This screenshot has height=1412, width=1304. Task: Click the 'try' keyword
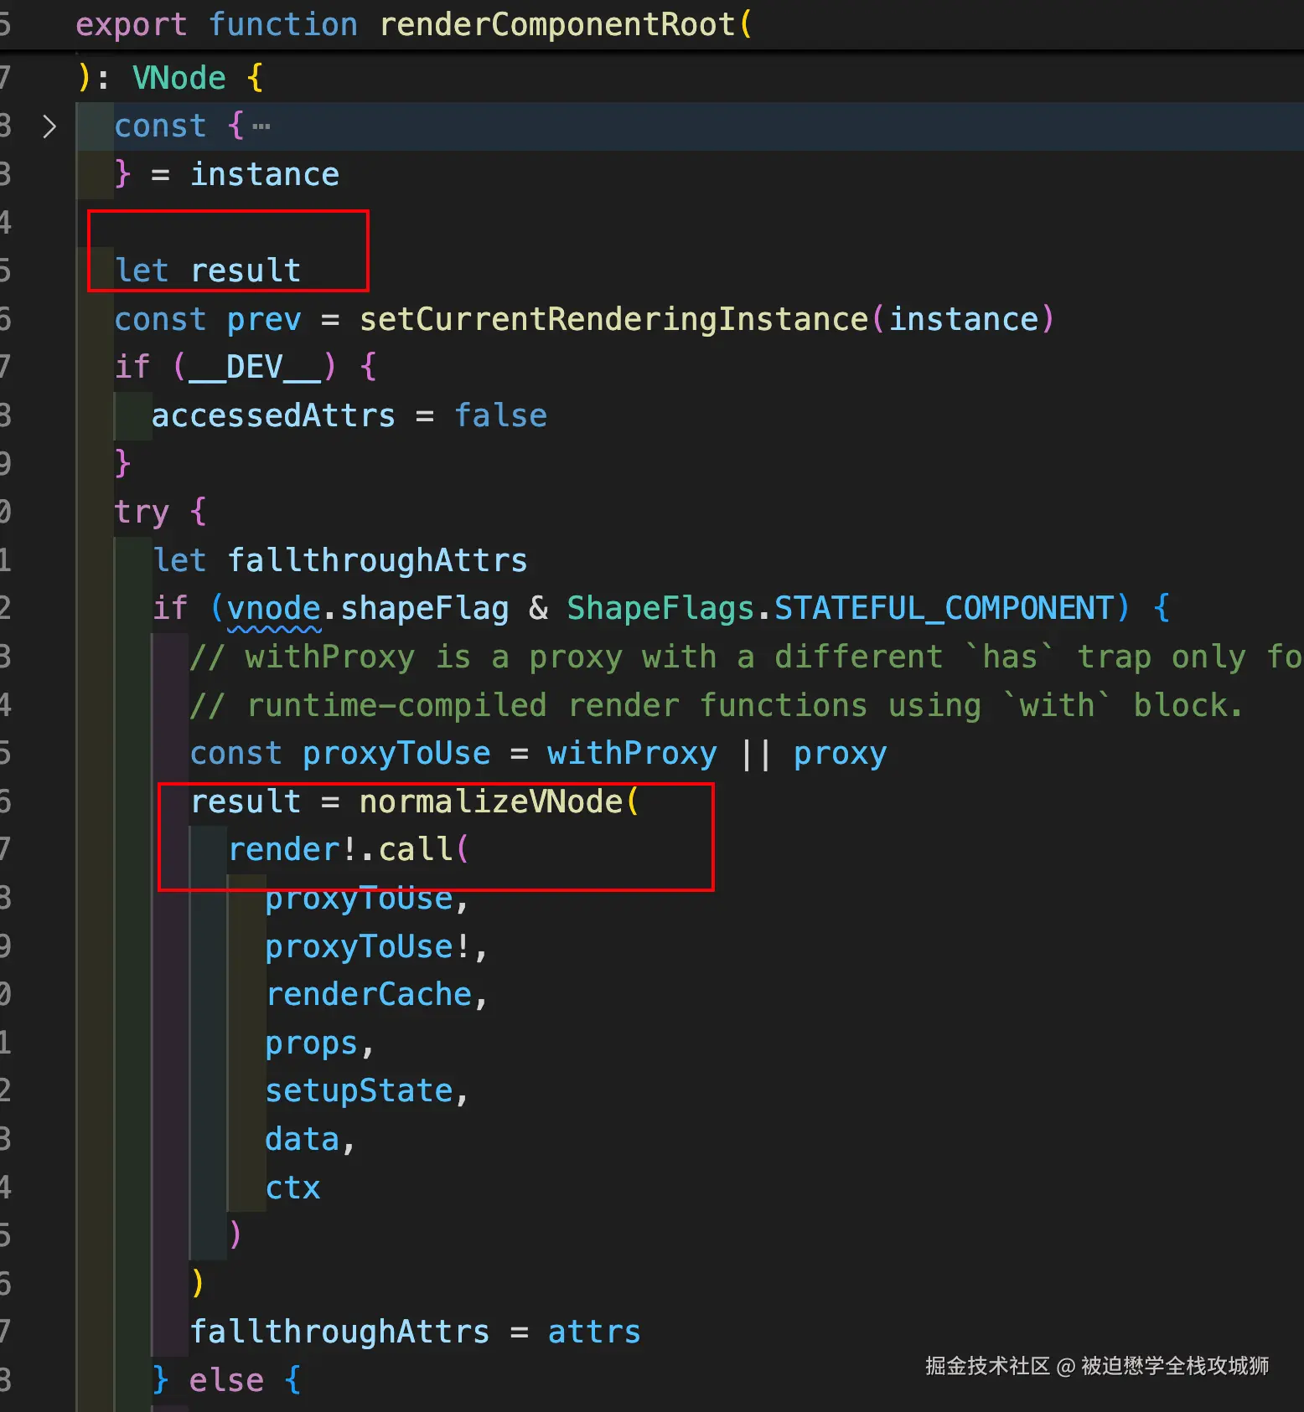pos(142,512)
